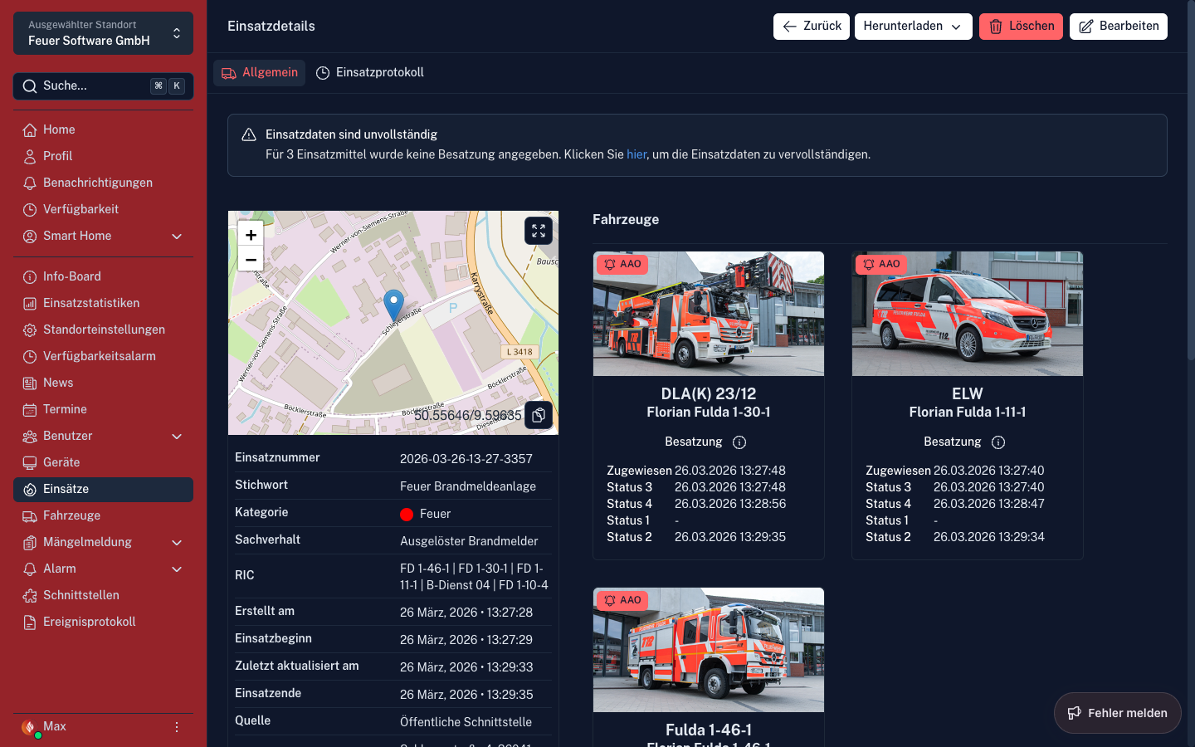Open map fullscreen view icon
Viewport: 1195px width, 747px height.
click(x=539, y=231)
